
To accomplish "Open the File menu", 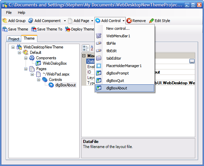I will [9, 13].
